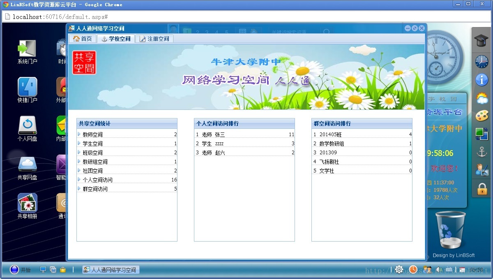
Task: Click the keyboard icon in system tray
Action: pyautogui.click(x=449, y=270)
